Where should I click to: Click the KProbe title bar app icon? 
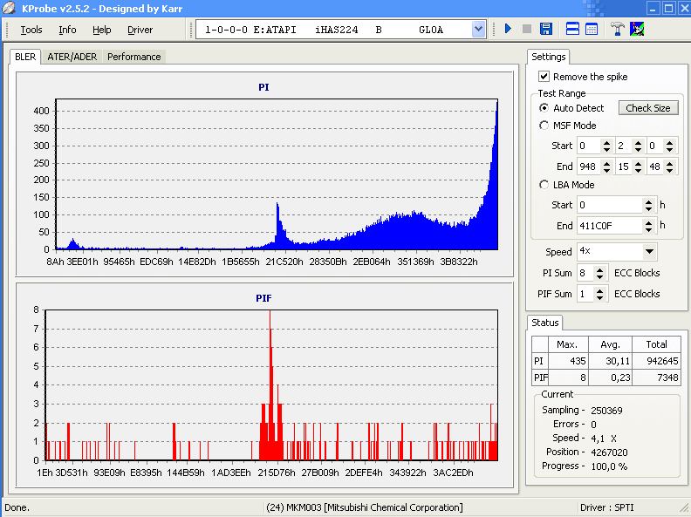coord(10,8)
